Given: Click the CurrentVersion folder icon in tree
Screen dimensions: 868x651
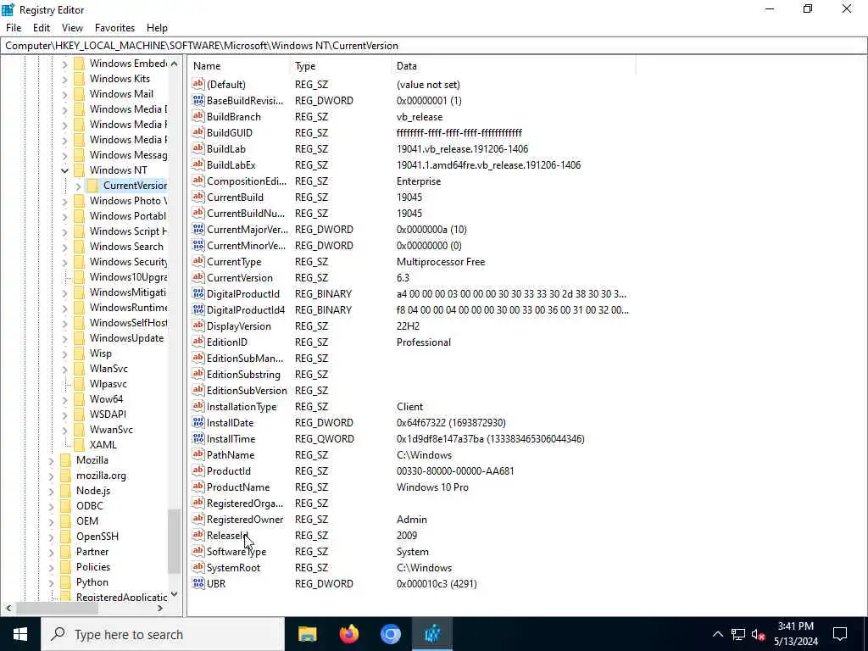Looking at the screenshot, I should tap(92, 186).
